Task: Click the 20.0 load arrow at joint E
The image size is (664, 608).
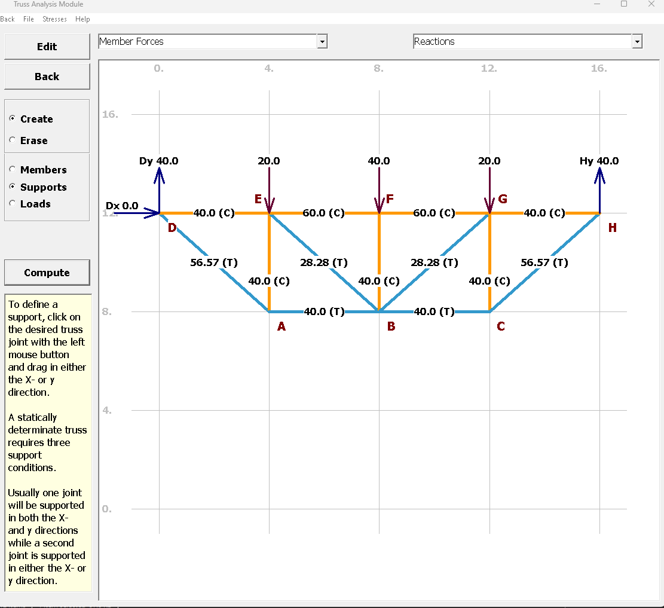Action: (270, 190)
